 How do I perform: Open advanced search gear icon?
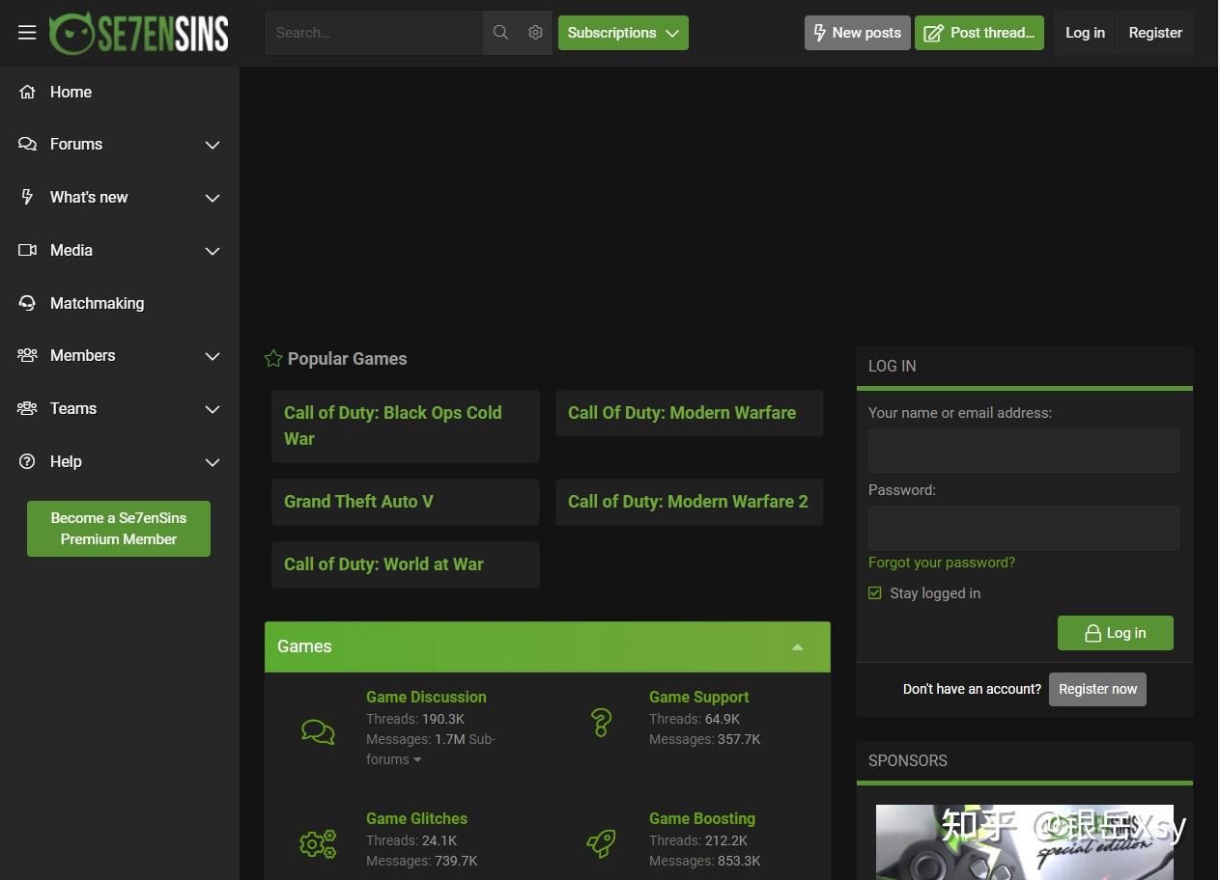point(535,33)
